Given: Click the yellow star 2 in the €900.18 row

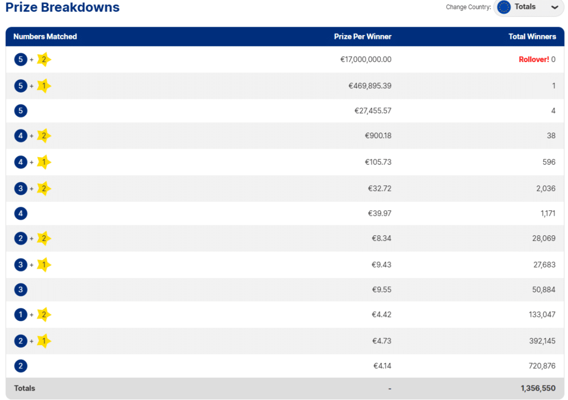Looking at the screenshot, I should click(x=44, y=136).
